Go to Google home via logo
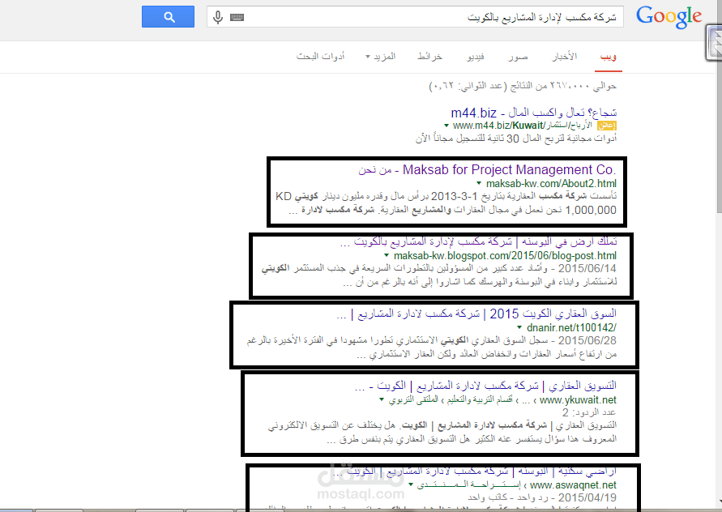The image size is (722, 512). coord(669,18)
